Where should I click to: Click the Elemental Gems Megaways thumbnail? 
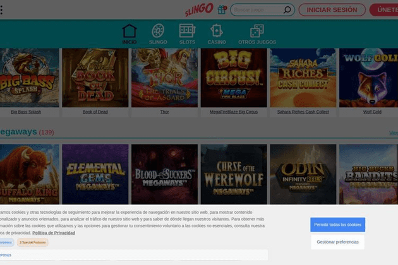point(95,174)
